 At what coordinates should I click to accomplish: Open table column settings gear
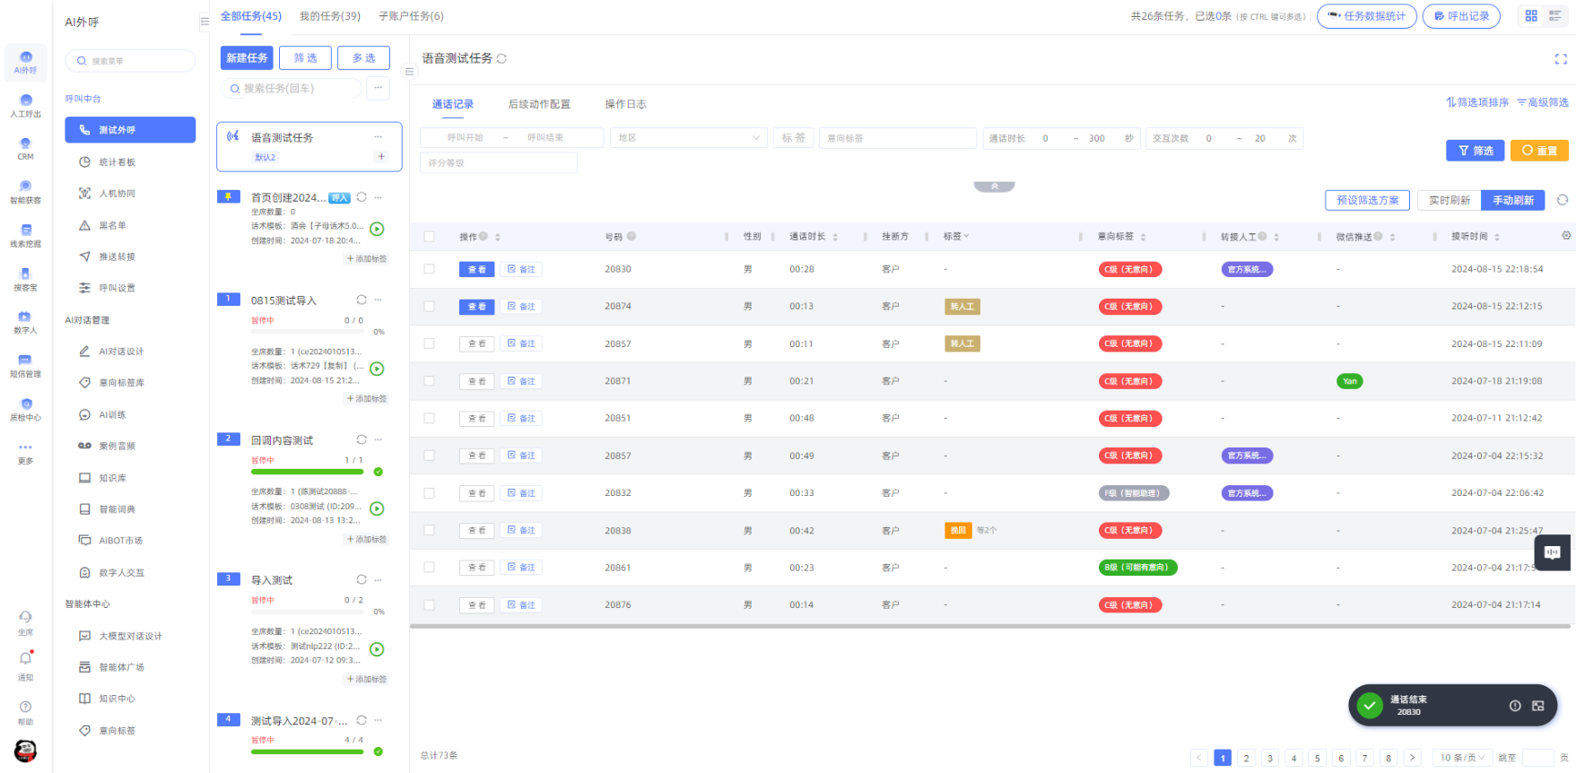coord(1566,236)
